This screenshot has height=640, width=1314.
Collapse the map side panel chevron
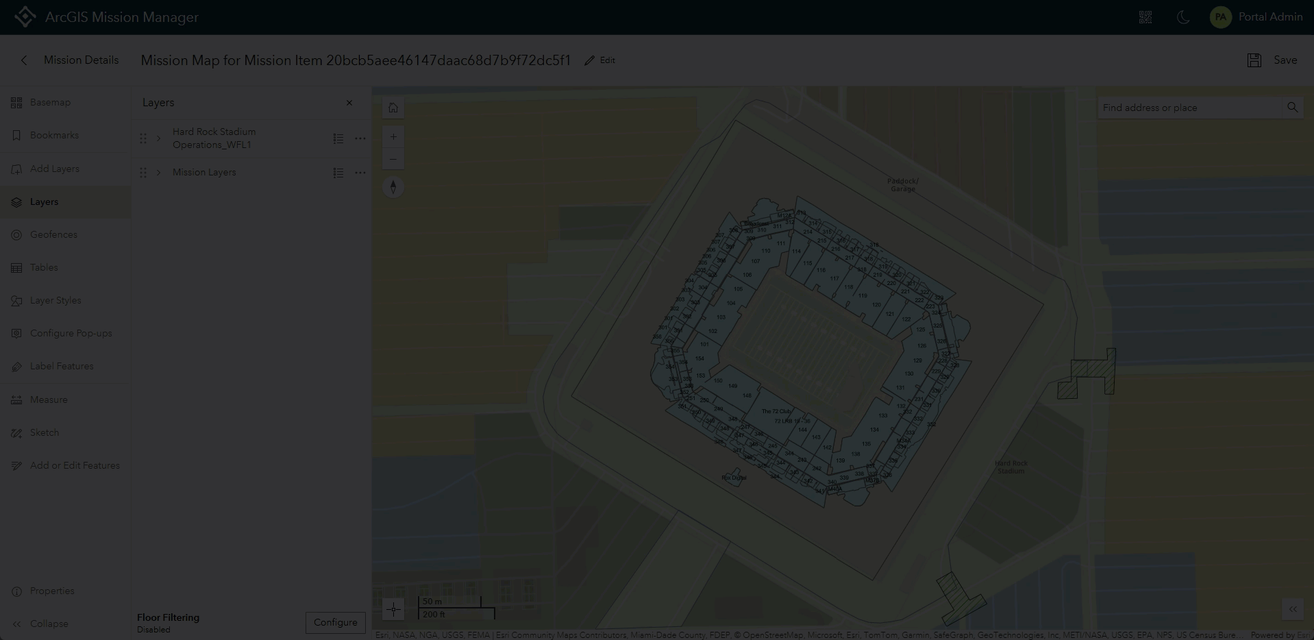(x=1293, y=609)
